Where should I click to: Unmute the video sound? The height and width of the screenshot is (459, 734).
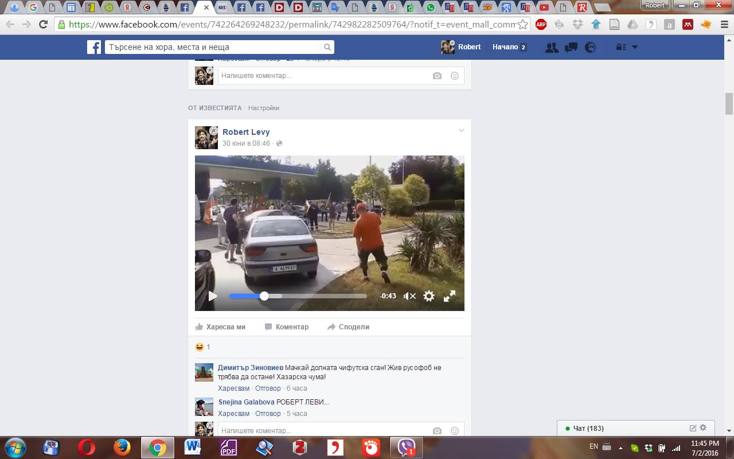click(x=409, y=296)
